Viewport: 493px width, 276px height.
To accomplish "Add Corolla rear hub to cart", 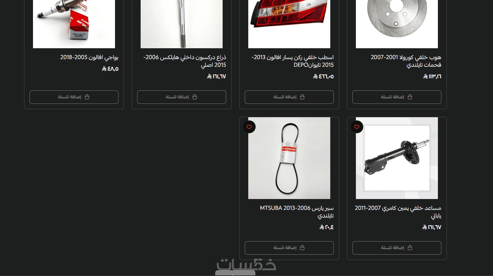I will [x=397, y=97].
